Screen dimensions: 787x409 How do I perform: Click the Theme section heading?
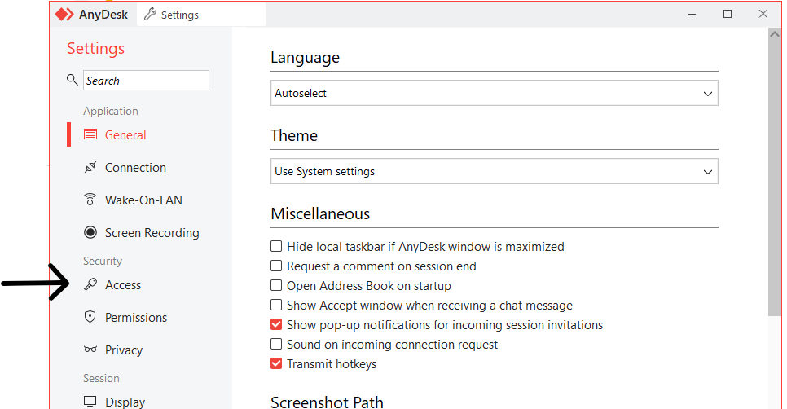point(294,135)
